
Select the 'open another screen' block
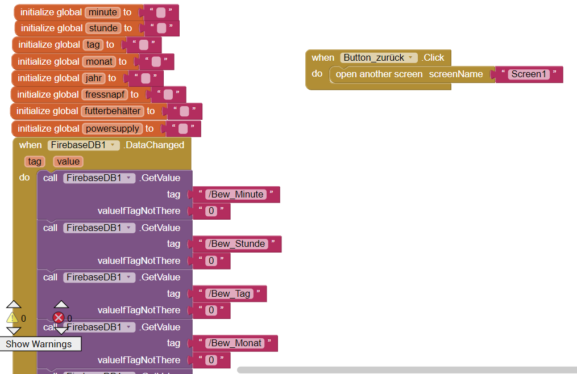tap(379, 74)
